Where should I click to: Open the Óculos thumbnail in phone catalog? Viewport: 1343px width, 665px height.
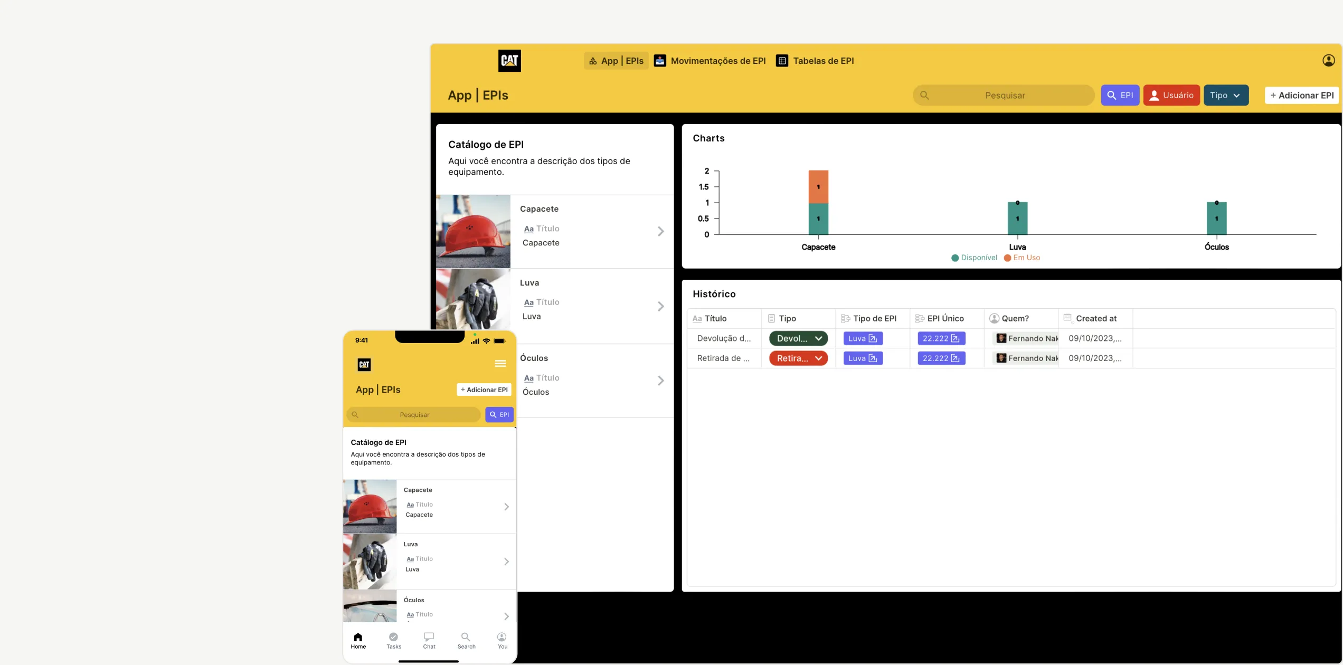point(370,606)
